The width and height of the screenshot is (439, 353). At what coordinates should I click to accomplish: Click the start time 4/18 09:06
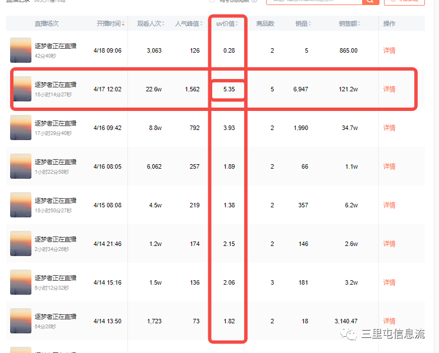(108, 50)
